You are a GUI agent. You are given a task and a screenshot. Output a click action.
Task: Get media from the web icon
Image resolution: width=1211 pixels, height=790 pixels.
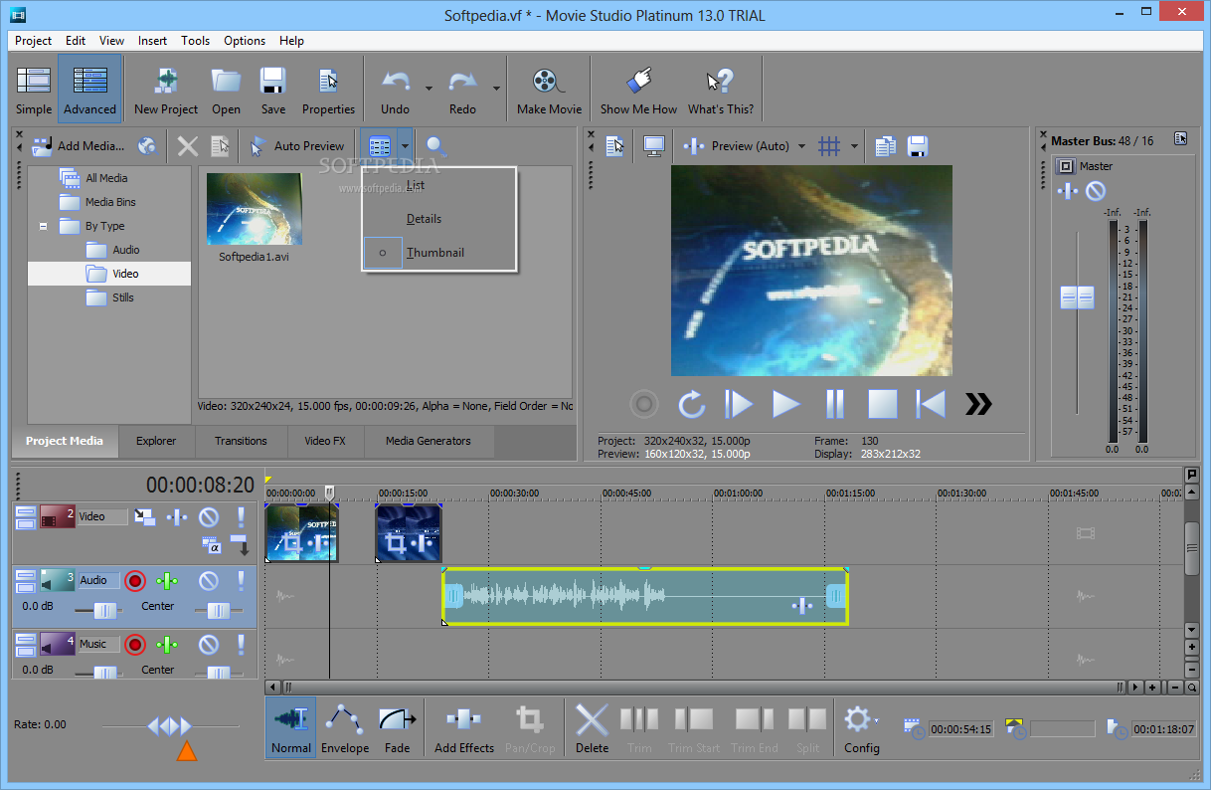(x=147, y=146)
